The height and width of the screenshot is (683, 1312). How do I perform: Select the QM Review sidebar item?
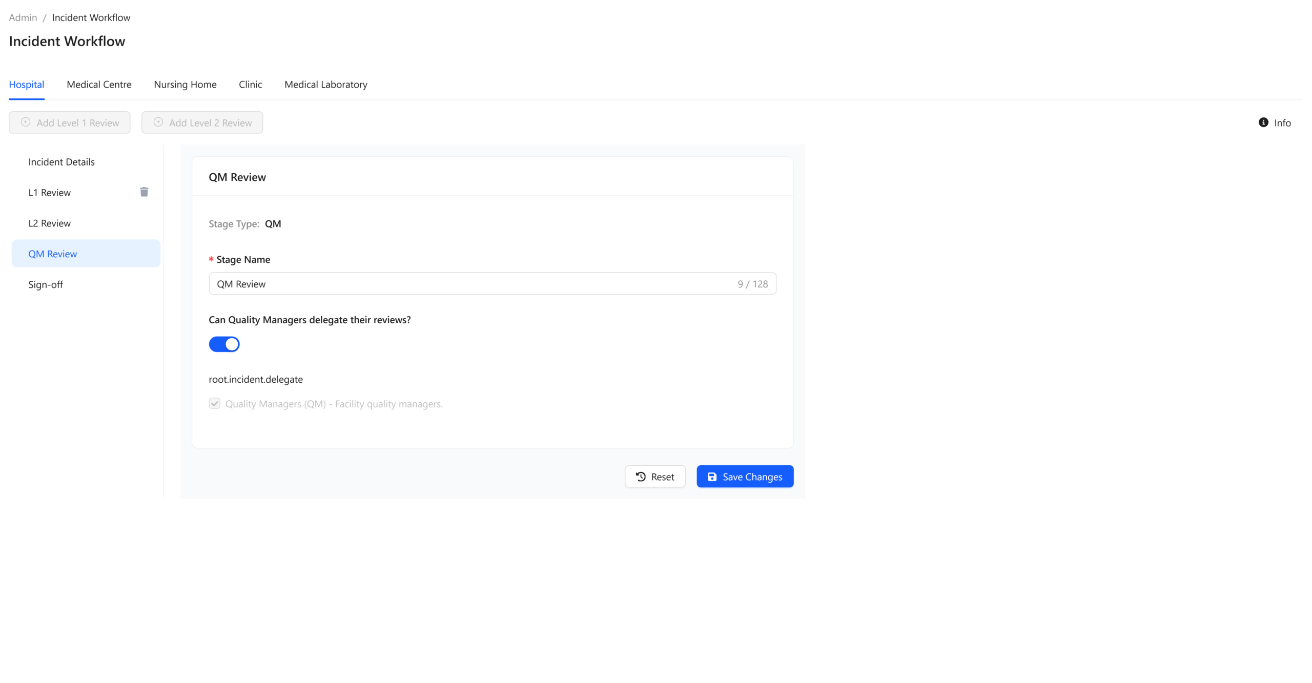(53, 254)
